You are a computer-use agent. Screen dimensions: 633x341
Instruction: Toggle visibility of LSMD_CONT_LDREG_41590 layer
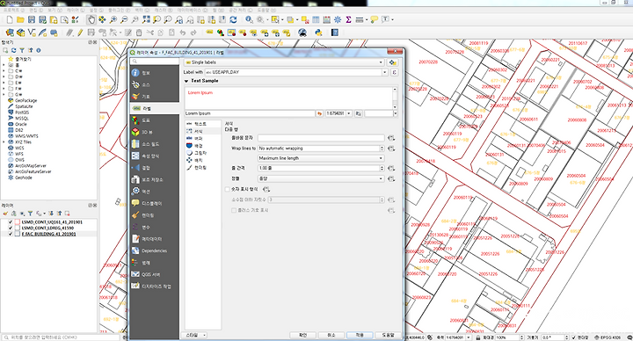pos(11,228)
